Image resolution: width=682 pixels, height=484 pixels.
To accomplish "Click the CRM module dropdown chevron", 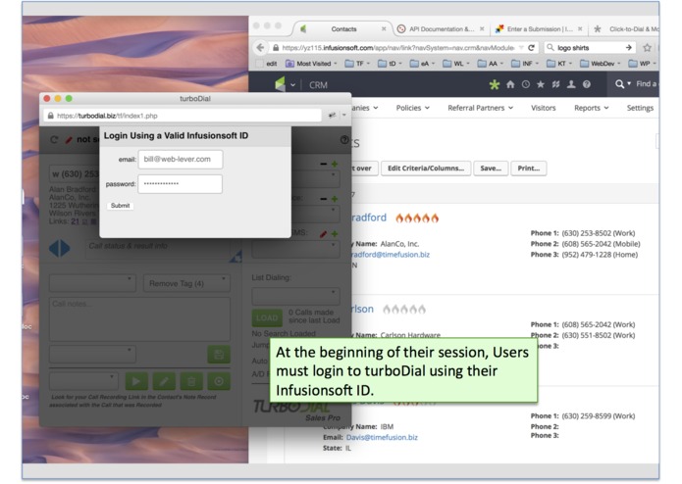I will tap(292, 85).
